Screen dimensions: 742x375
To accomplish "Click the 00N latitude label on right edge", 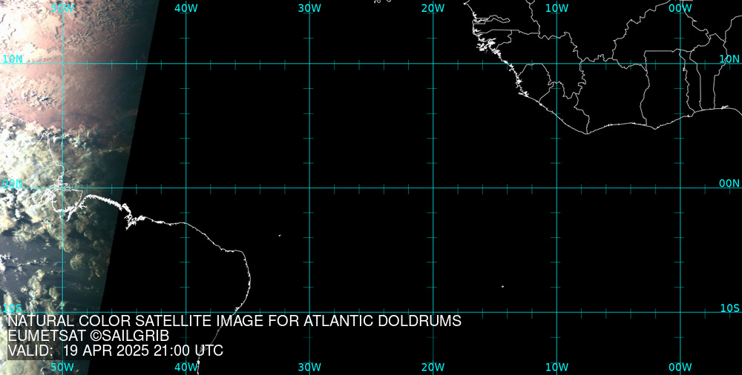I will (x=729, y=184).
